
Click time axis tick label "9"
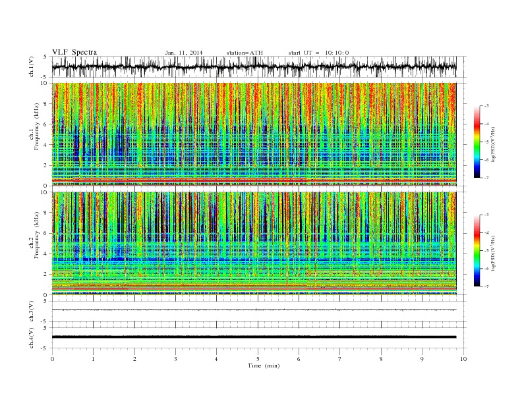422,359
